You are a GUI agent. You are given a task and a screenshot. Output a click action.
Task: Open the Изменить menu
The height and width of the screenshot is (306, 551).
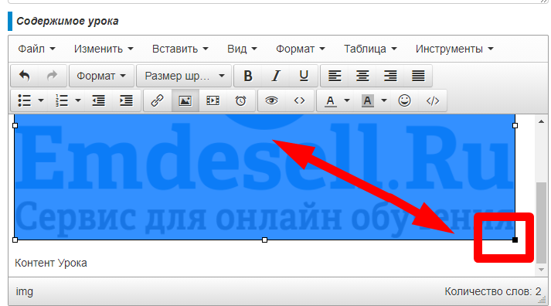(104, 49)
